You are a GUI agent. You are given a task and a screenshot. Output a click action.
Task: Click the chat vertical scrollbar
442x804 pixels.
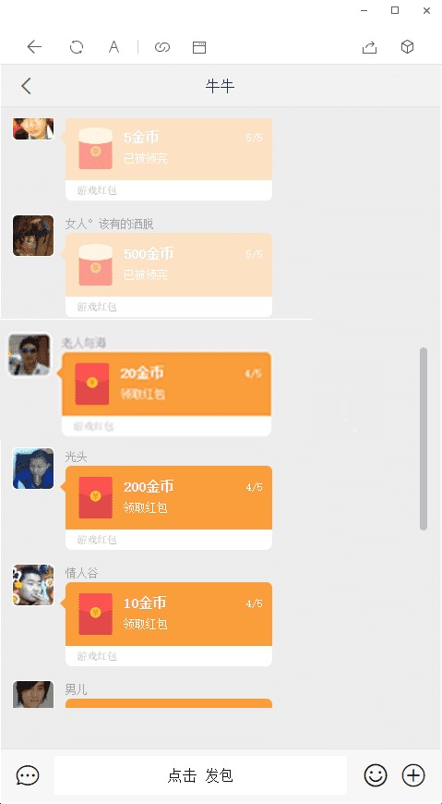coord(424,438)
